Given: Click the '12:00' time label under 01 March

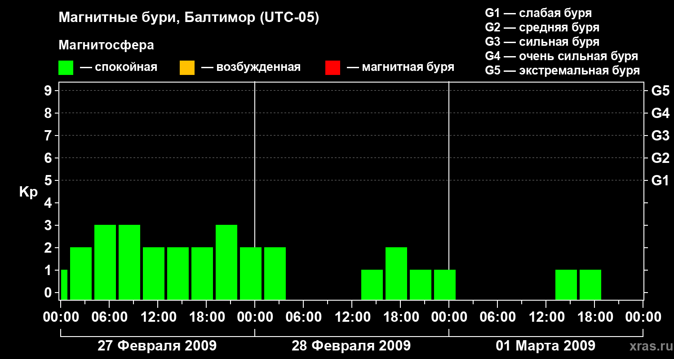Looking at the screenshot, I should click(x=546, y=317).
